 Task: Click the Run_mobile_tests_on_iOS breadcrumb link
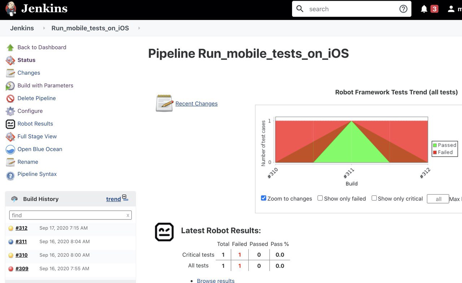(x=90, y=28)
